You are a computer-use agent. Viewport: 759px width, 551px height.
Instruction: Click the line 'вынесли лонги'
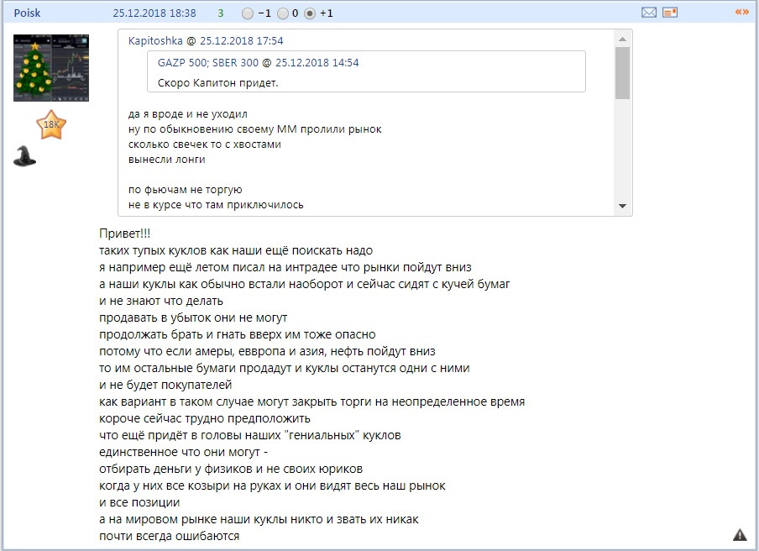coord(166,160)
